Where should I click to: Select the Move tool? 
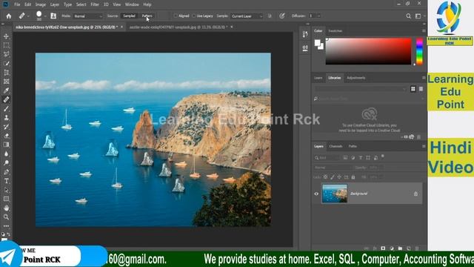click(6, 36)
